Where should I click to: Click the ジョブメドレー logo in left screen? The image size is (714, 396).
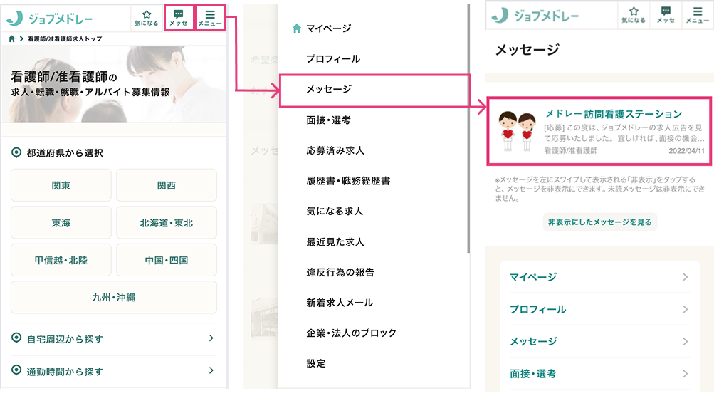(50, 19)
